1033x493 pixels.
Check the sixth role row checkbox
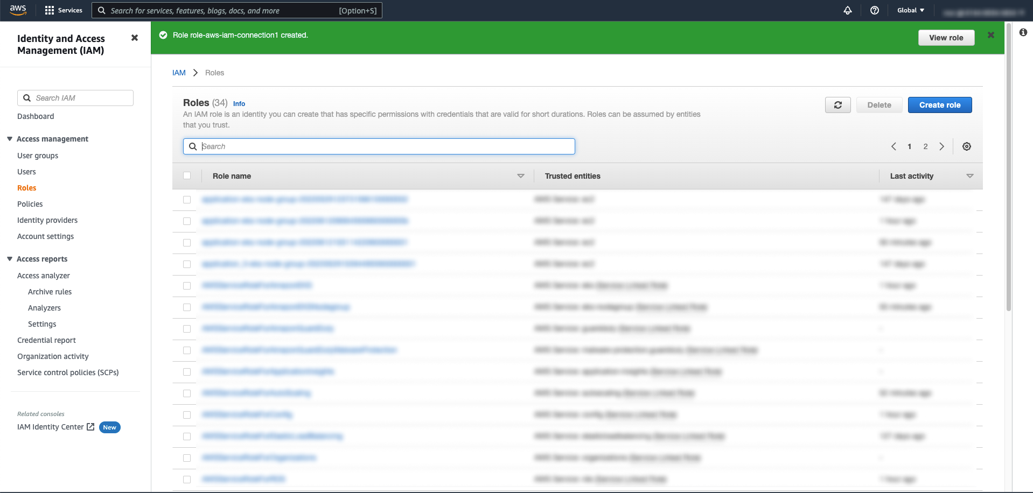[187, 307]
